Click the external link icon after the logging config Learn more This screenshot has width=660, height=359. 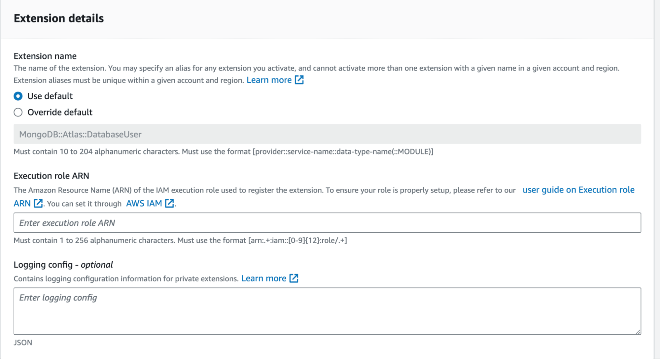294,278
